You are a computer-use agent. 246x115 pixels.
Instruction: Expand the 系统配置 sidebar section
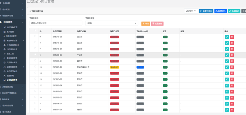click(13, 3)
